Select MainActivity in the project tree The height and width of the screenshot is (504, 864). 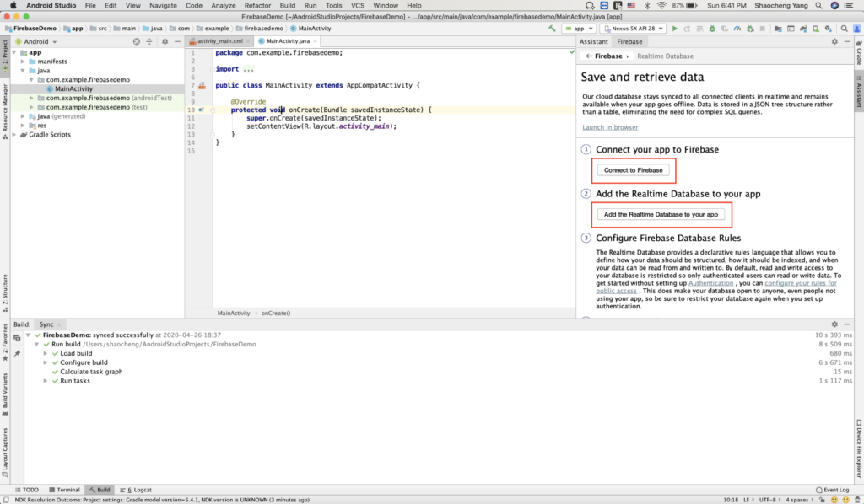pos(73,88)
